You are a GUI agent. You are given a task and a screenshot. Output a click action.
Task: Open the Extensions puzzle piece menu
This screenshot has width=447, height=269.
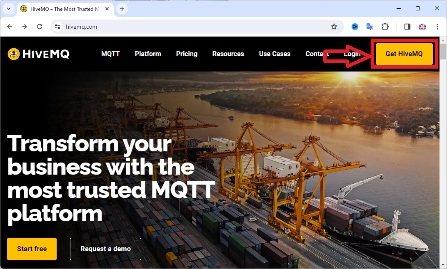point(385,27)
